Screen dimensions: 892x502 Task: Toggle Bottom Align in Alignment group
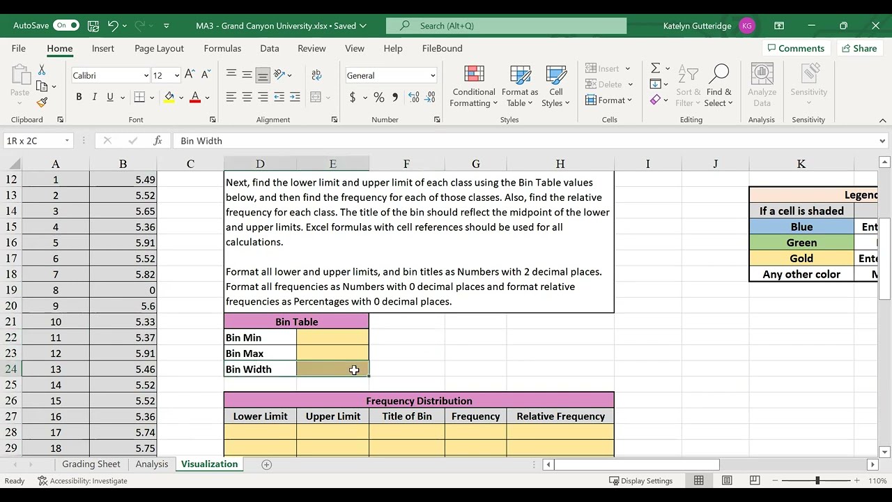[263, 75]
